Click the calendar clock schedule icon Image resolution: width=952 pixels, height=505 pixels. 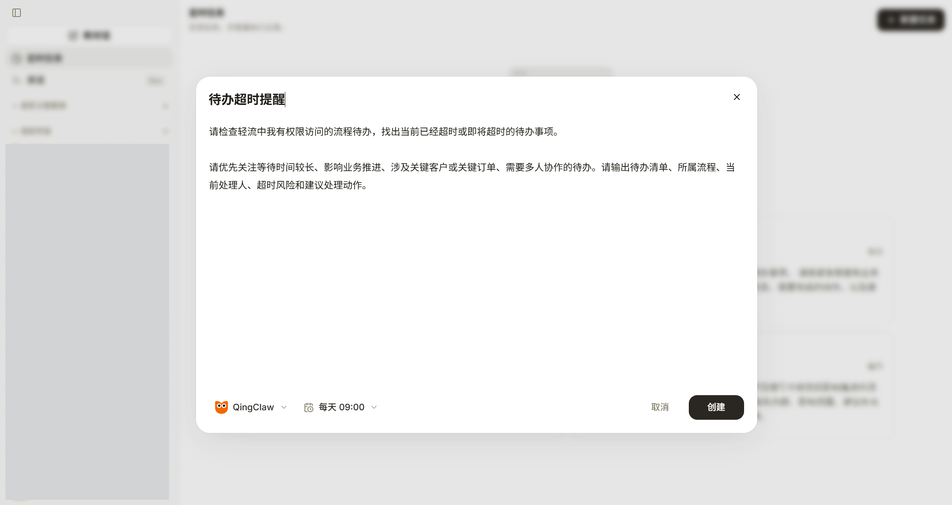coord(309,407)
